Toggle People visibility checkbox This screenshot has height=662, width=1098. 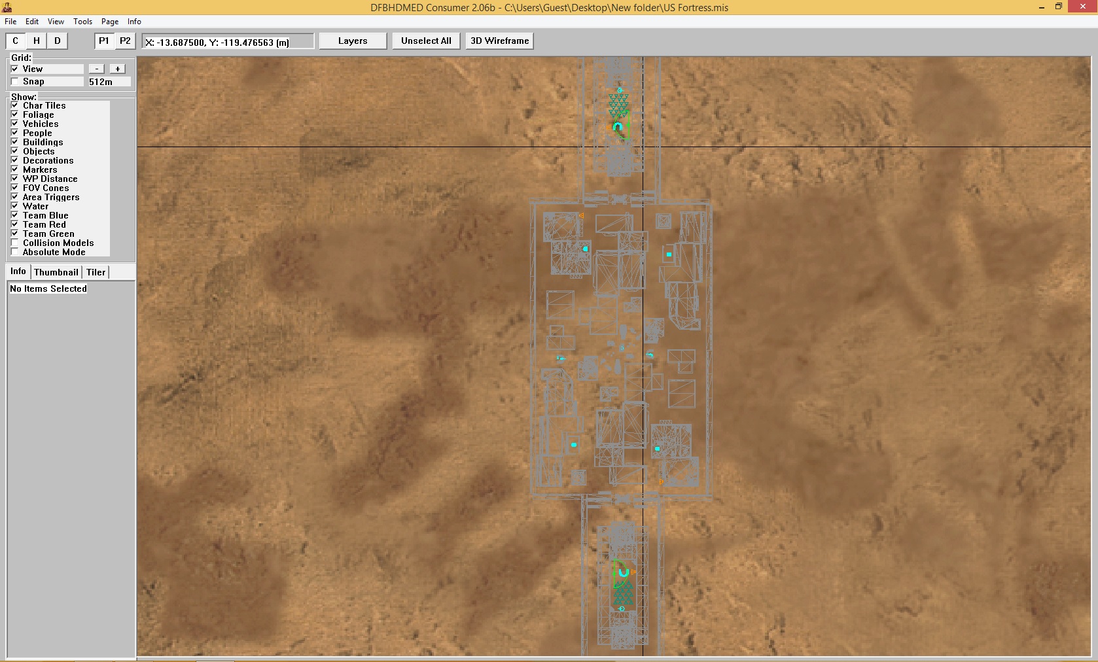14,133
